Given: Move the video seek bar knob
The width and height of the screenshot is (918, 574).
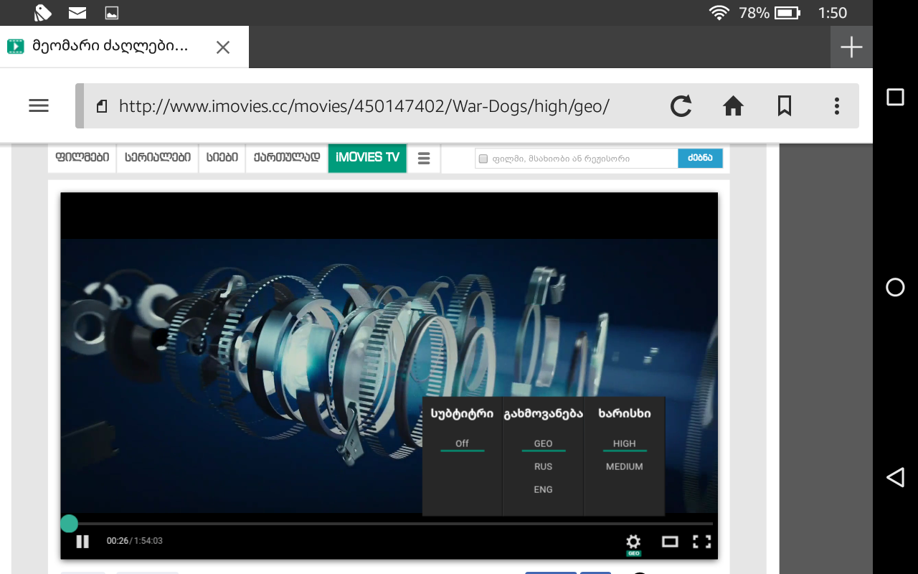Looking at the screenshot, I should [69, 523].
